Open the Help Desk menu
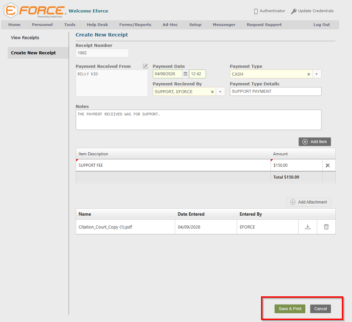This screenshot has height=322, width=352. point(97,25)
